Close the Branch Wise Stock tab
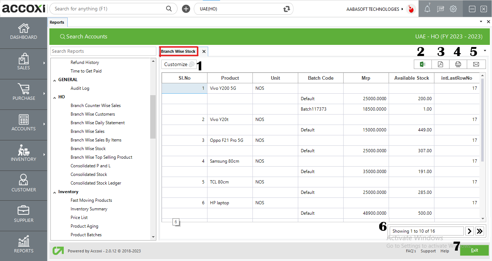 click(x=204, y=52)
